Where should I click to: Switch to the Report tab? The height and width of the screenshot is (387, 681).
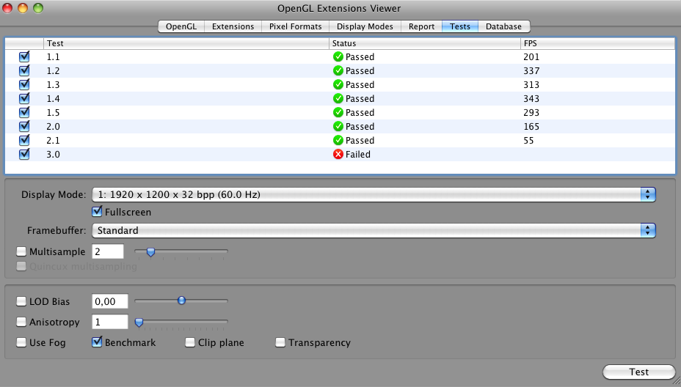(x=421, y=26)
